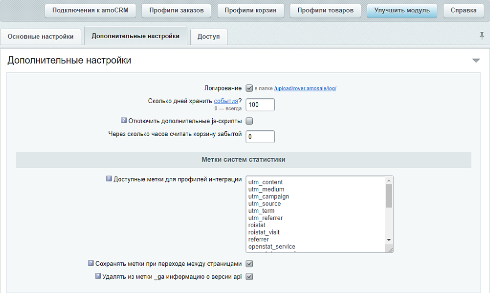The width and height of the screenshot is (490, 293).
Task: Switch to the Доступ tab
Action: [x=208, y=36]
